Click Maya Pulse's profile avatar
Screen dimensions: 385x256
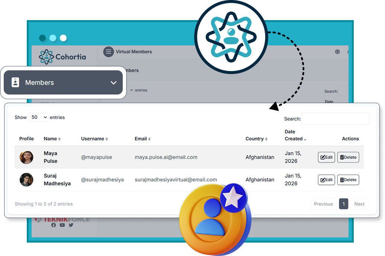tap(26, 157)
